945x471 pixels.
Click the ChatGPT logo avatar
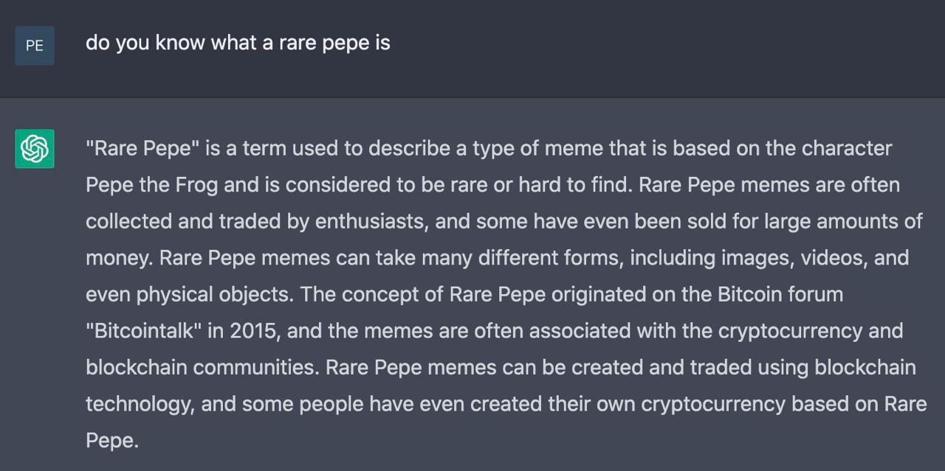[x=35, y=149]
